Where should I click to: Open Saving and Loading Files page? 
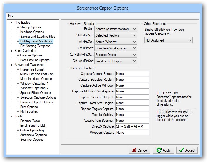(38, 37)
